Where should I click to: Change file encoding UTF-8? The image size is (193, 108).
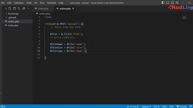click(156, 106)
